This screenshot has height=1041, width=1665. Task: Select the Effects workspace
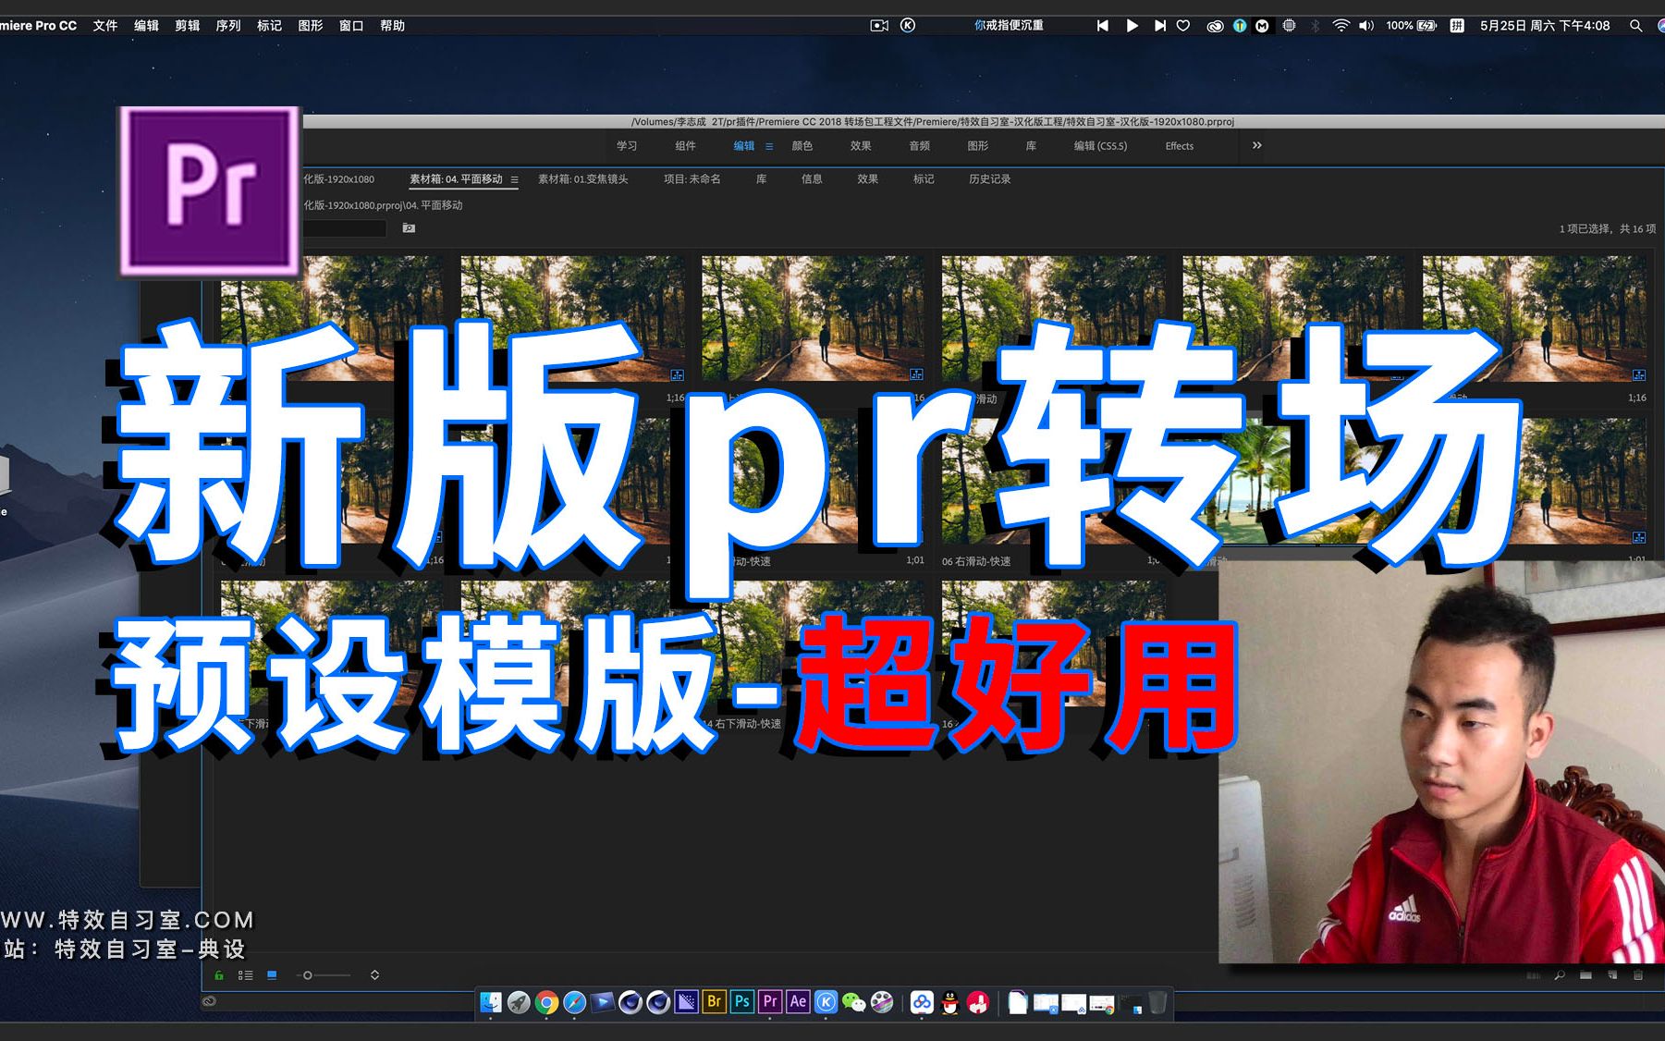pyautogui.click(x=1179, y=146)
